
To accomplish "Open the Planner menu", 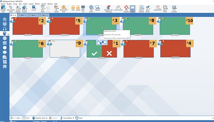I will coord(37,4).
